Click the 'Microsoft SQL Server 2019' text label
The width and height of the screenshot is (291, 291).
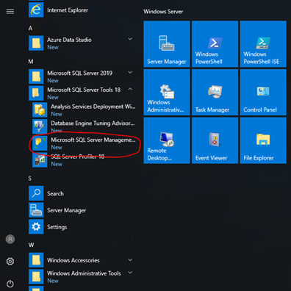click(80, 73)
